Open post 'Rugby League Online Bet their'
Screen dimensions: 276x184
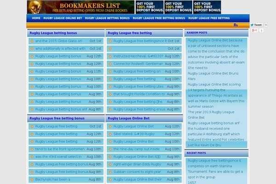click(138, 179)
